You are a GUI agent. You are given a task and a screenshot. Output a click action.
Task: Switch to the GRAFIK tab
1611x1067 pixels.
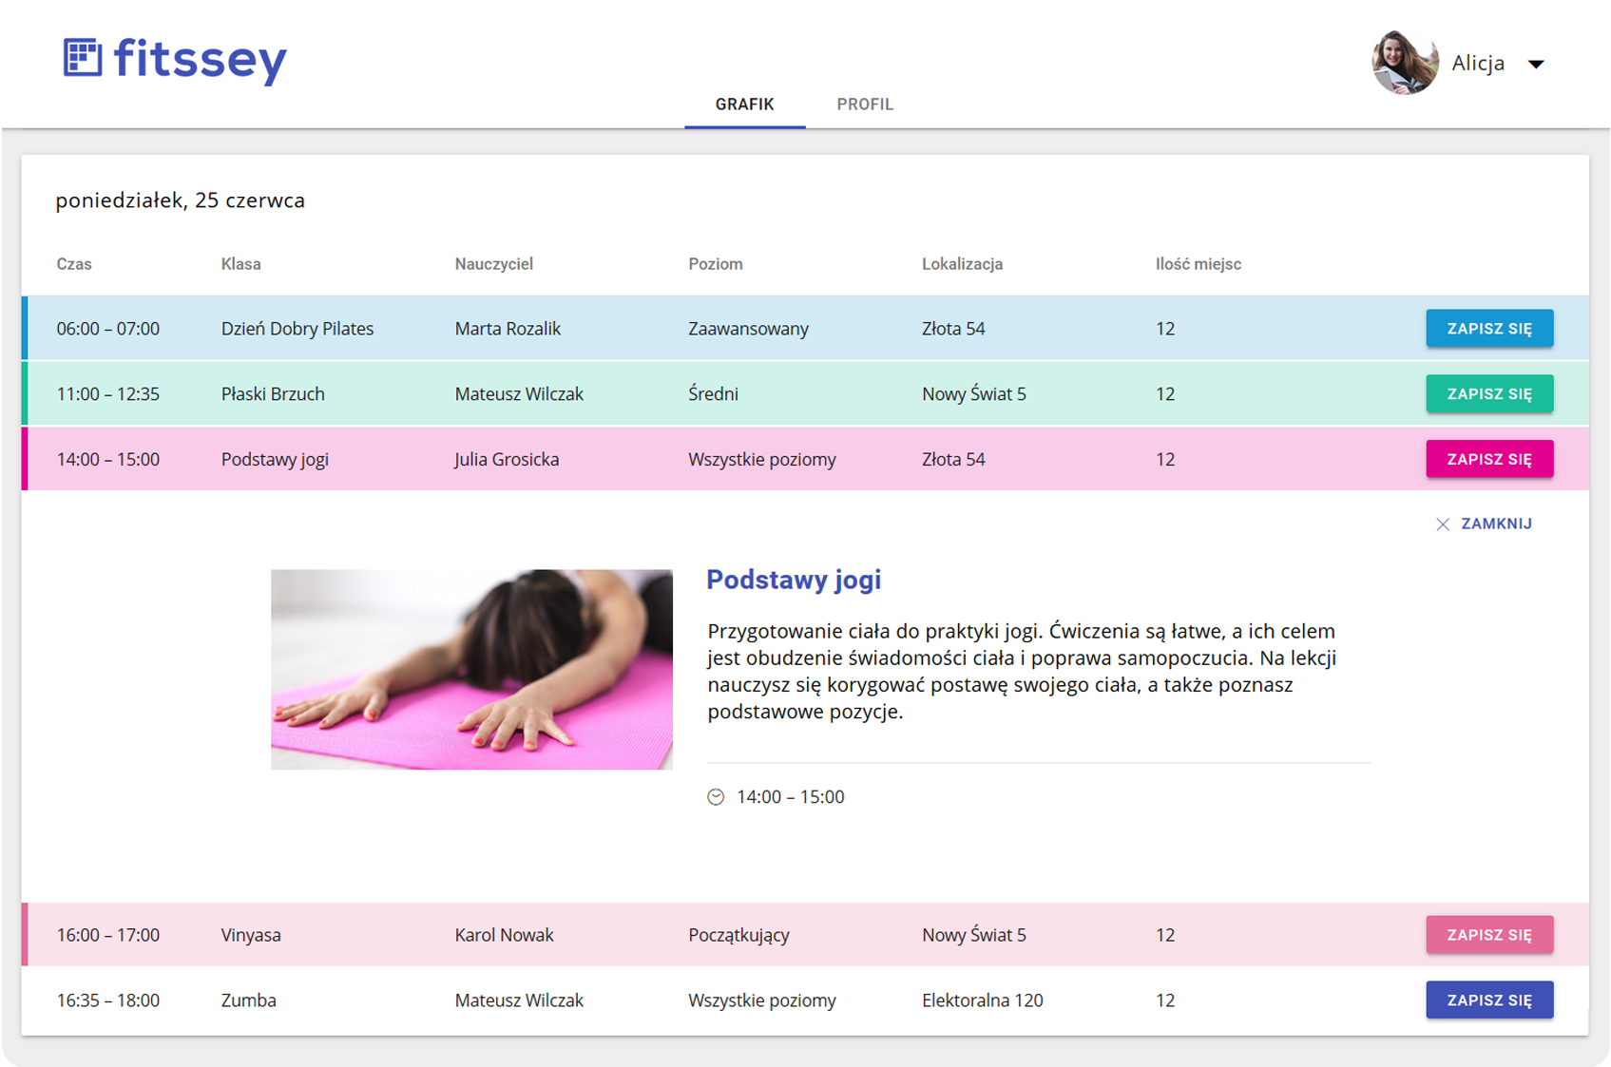[744, 105]
